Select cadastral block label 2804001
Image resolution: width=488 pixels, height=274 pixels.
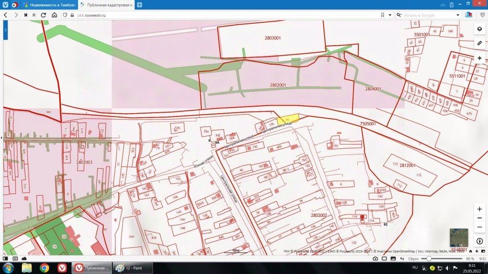coord(373,89)
